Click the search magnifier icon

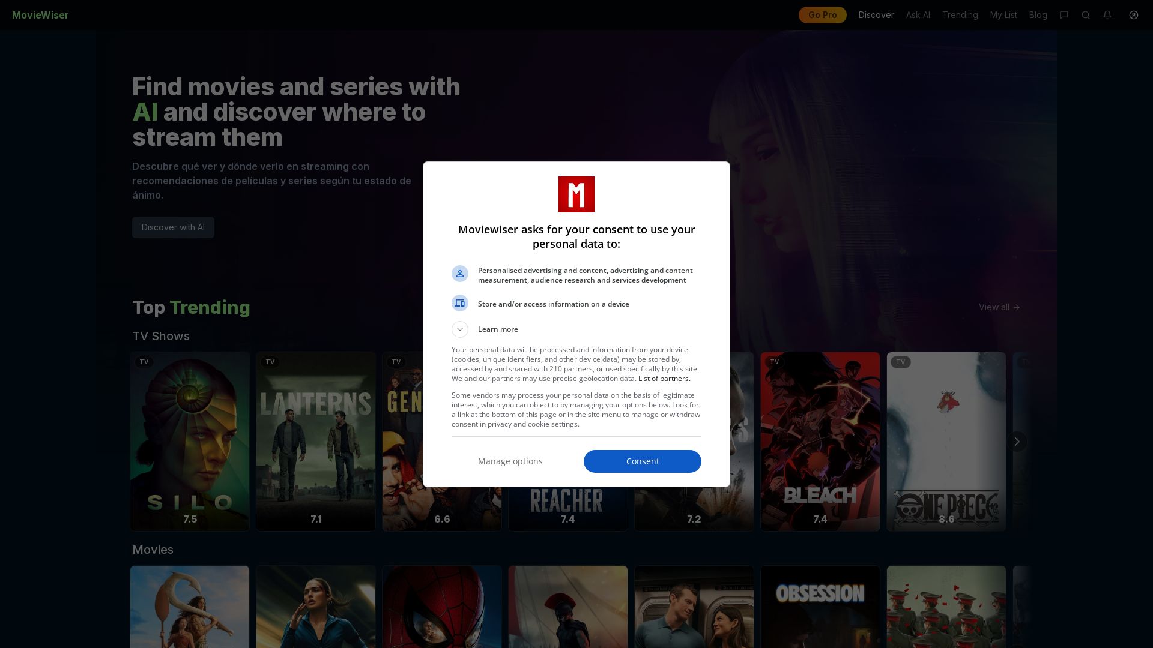1086,15
